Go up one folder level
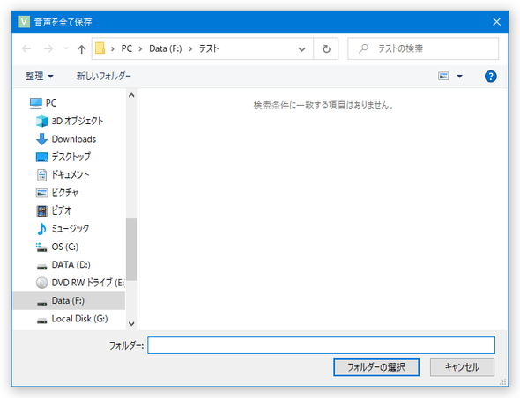Viewport: 520px width, 398px height. coord(81,49)
